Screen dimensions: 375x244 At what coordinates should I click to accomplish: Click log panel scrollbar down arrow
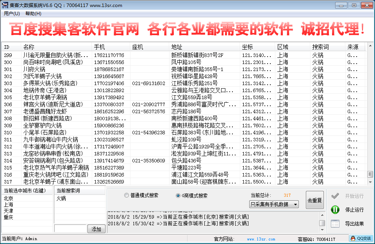(322, 230)
